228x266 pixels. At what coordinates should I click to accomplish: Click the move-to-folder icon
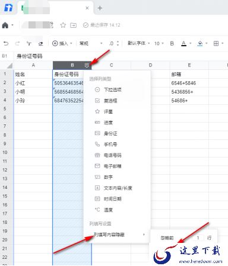(73, 25)
